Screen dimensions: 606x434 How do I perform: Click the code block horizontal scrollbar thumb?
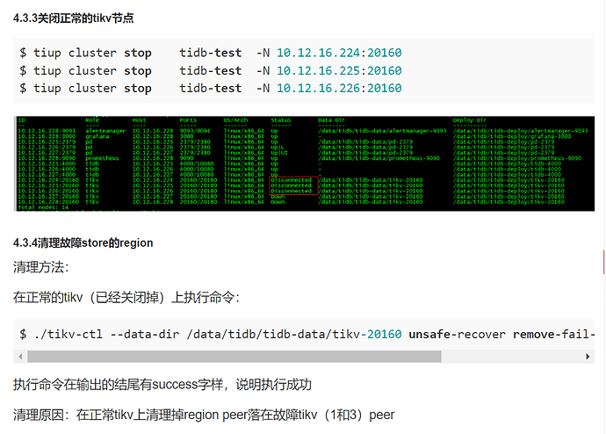coord(234,357)
